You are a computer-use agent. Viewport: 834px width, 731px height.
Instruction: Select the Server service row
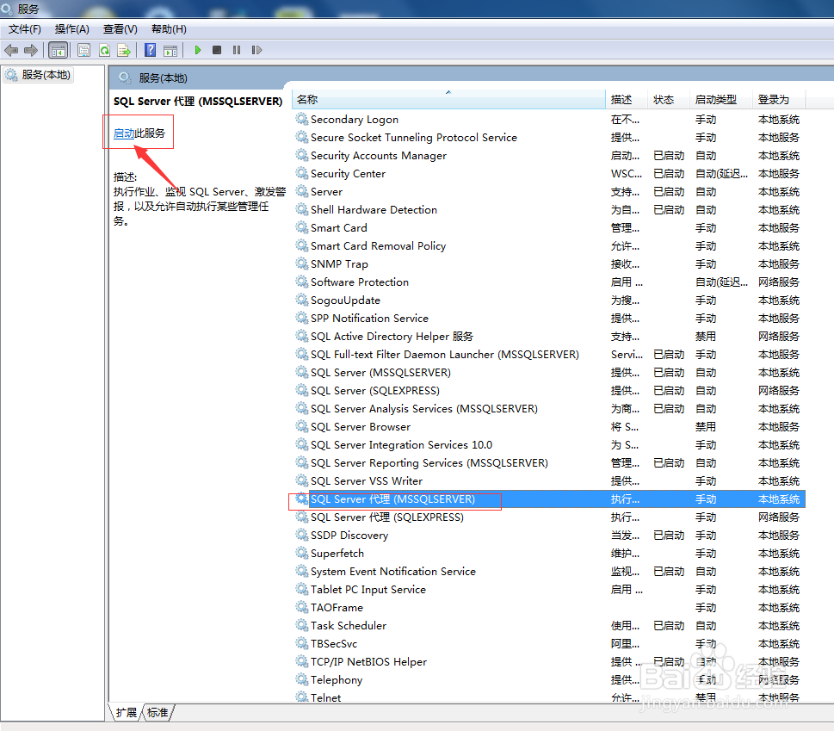[549, 191]
